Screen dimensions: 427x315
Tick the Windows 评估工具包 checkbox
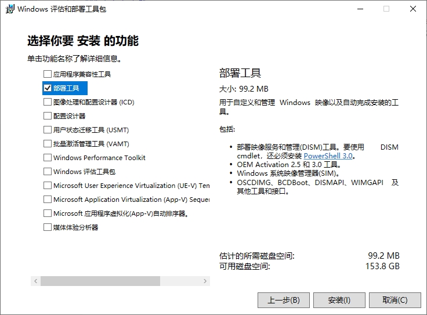pyautogui.click(x=48, y=171)
